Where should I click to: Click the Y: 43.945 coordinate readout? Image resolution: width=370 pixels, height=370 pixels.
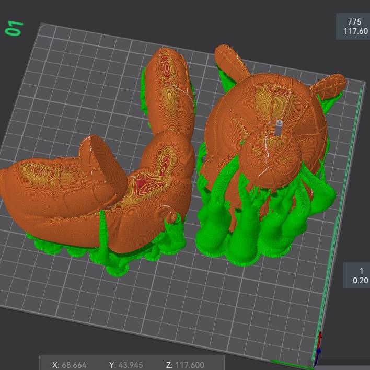pyautogui.click(x=126, y=365)
